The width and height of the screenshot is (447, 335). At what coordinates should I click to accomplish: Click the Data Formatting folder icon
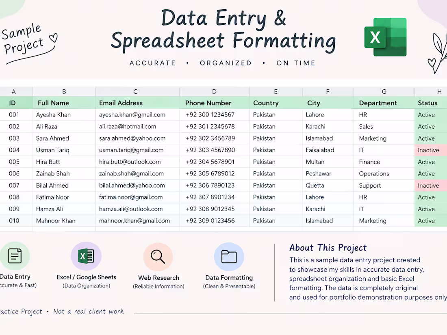tap(229, 257)
